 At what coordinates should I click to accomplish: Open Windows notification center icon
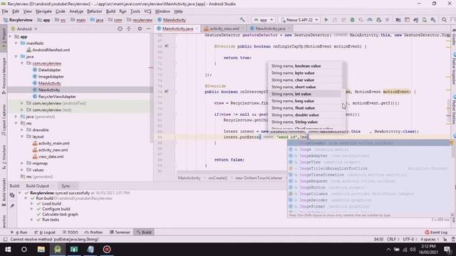(x=447, y=250)
